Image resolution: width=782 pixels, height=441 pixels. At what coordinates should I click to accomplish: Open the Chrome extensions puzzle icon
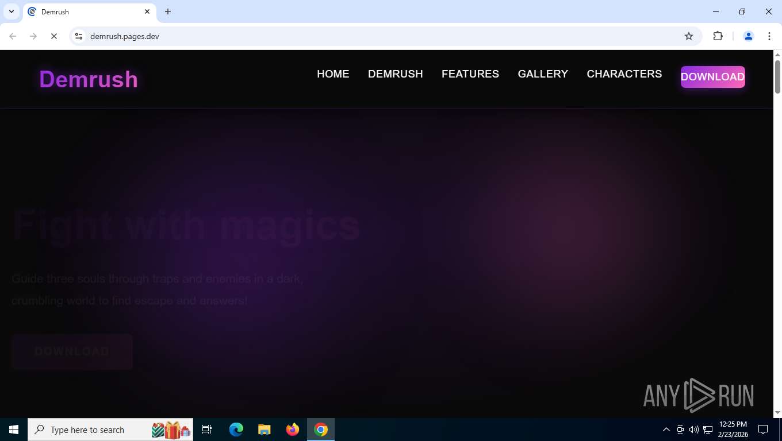point(718,36)
